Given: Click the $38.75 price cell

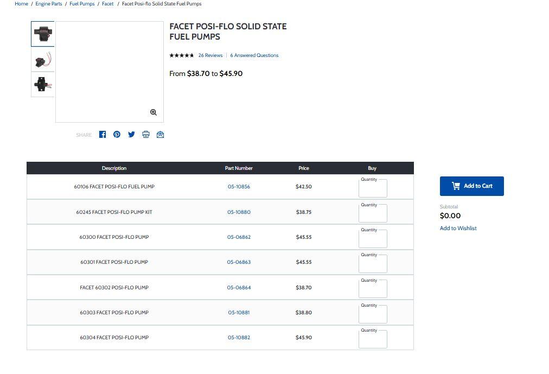Looking at the screenshot, I should click(304, 212).
